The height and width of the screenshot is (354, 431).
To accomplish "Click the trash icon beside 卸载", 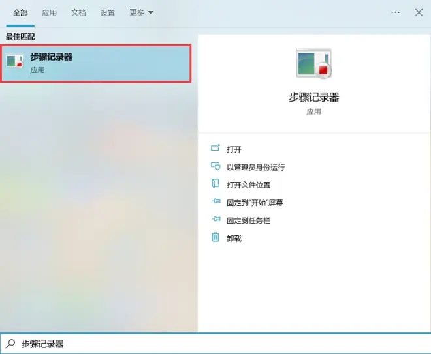I will pos(215,238).
